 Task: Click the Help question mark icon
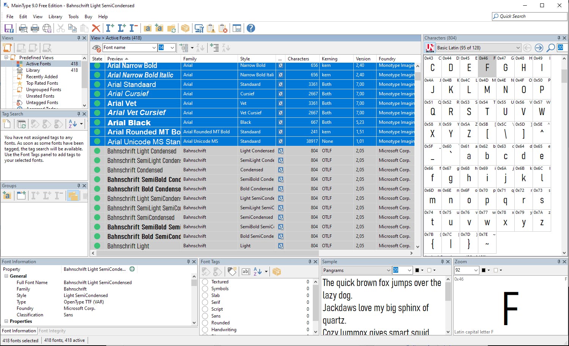point(251,28)
